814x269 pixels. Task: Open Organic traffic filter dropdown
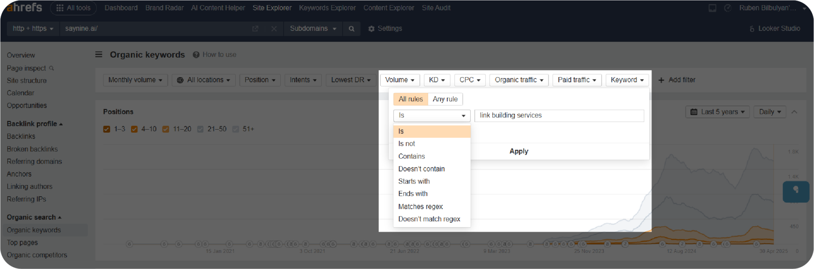tap(519, 80)
